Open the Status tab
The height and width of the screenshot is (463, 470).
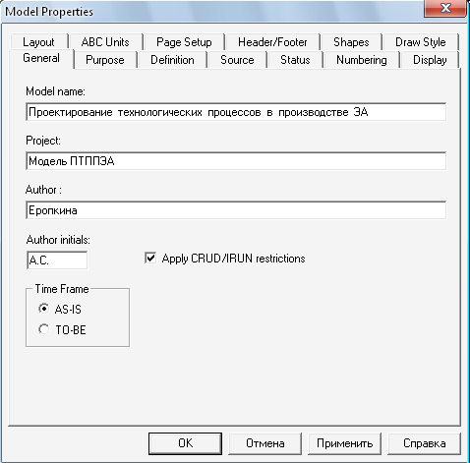click(x=295, y=60)
